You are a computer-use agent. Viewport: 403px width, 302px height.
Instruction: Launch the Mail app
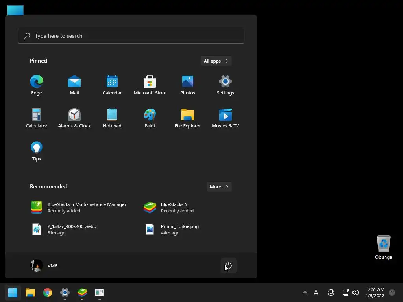point(74,85)
